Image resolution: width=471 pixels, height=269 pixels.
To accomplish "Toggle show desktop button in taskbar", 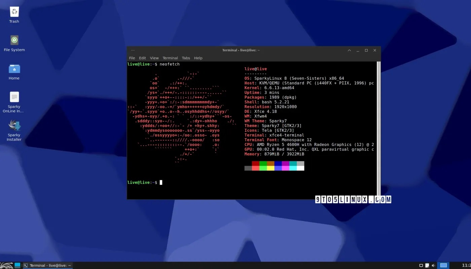I will (17, 265).
